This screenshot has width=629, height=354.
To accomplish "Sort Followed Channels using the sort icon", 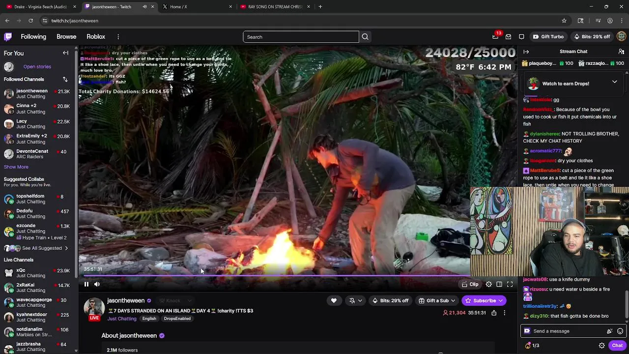I will pos(65,79).
